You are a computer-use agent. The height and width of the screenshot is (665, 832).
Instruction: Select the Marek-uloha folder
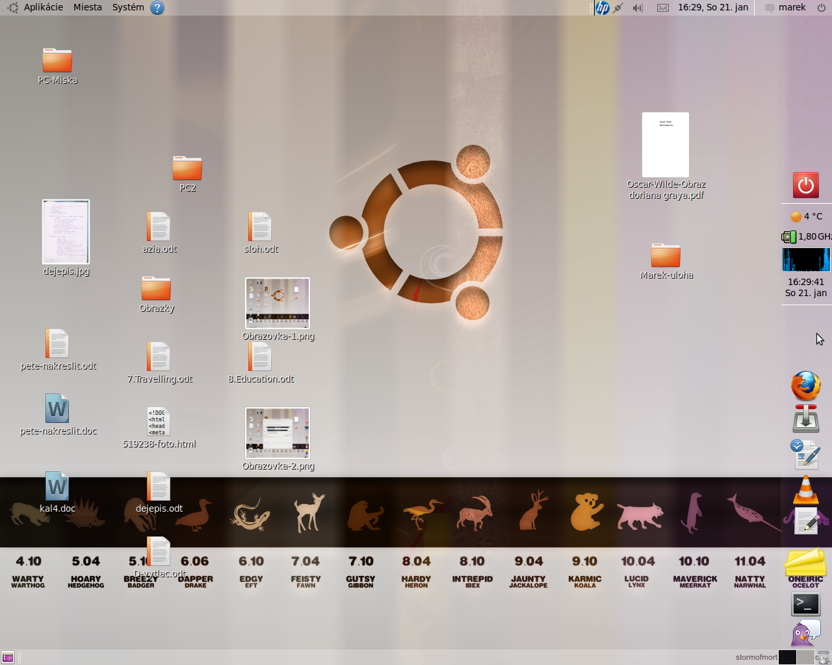point(666,261)
